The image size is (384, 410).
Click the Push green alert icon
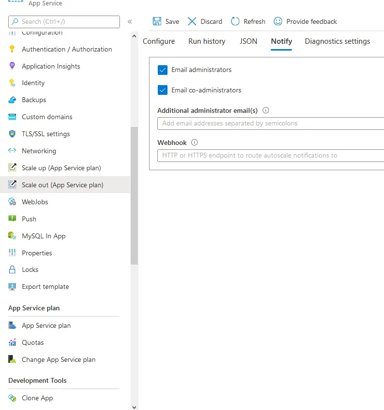[12, 218]
